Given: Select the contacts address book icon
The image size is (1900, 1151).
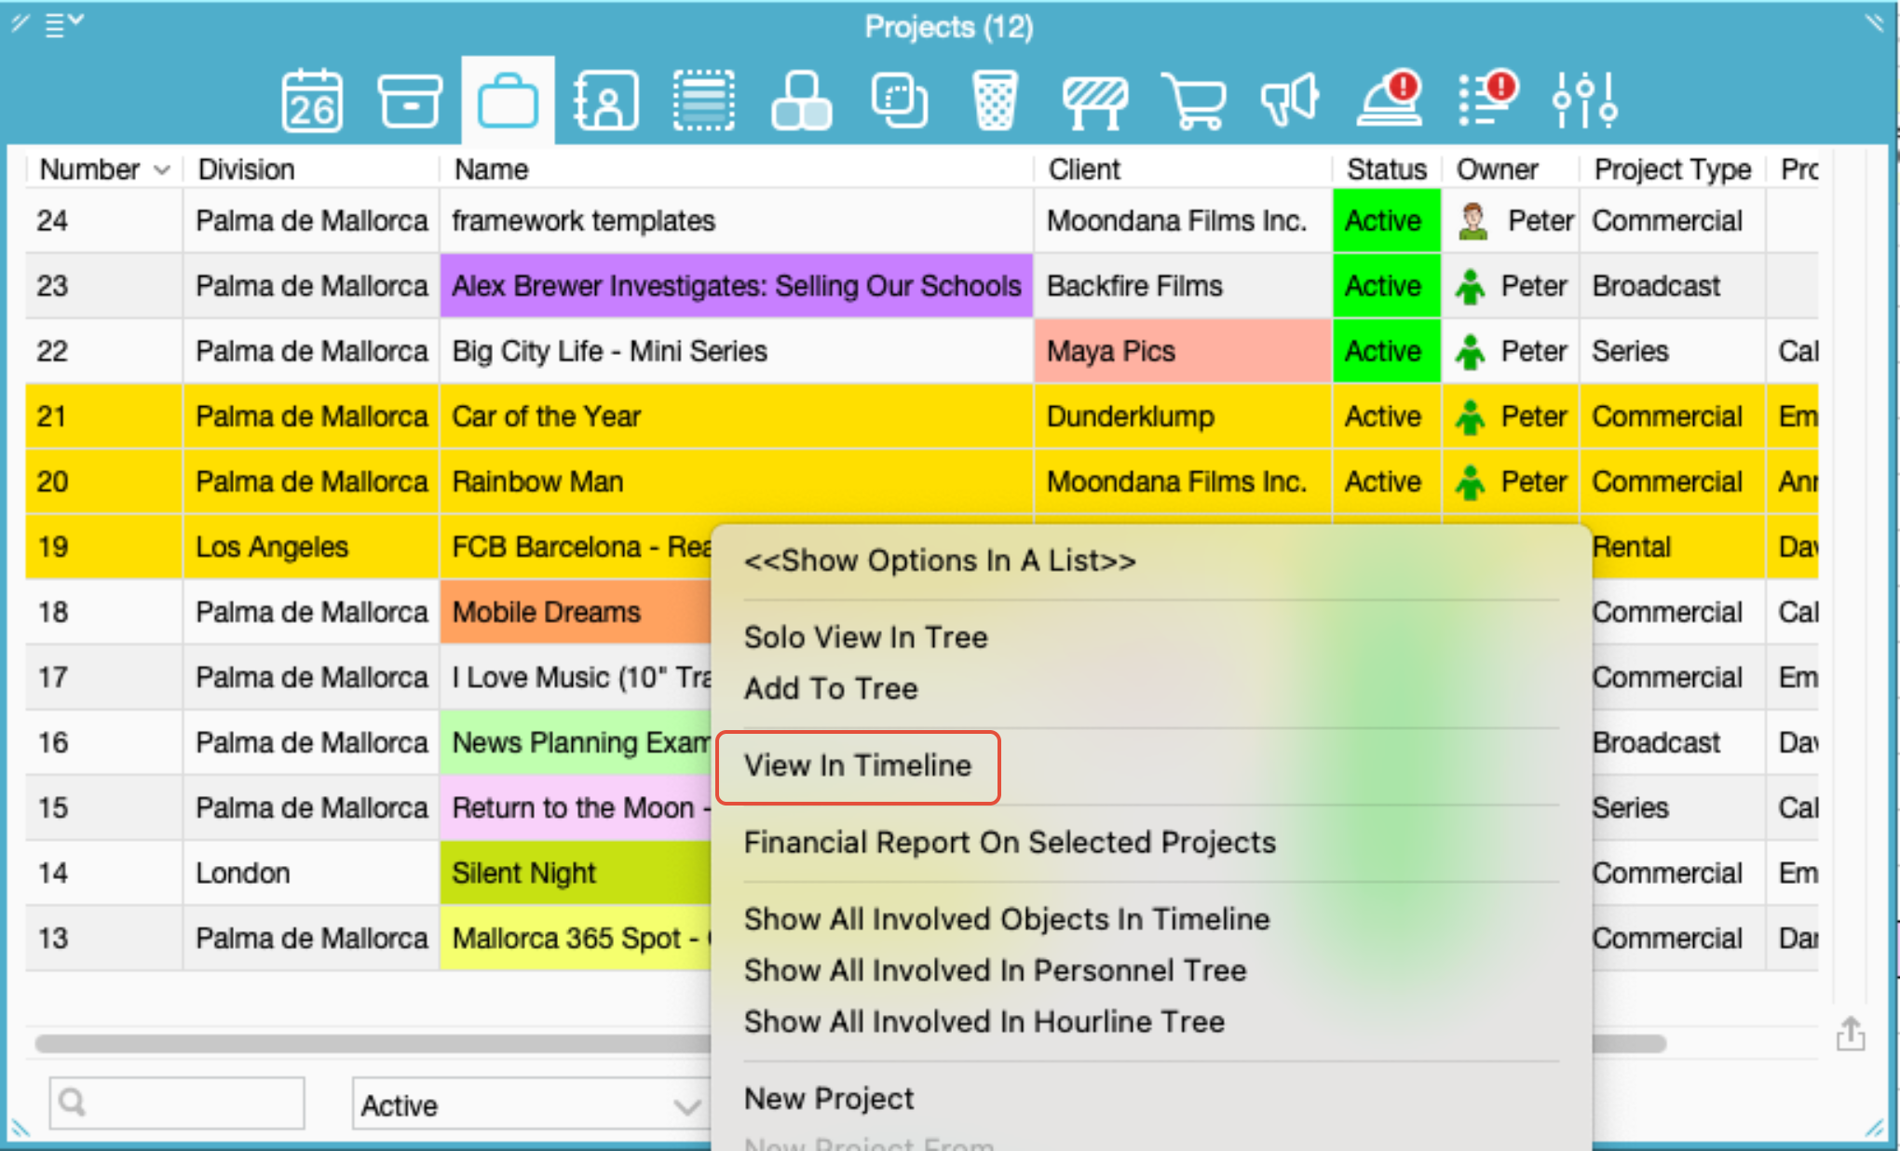Looking at the screenshot, I should click(606, 101).
